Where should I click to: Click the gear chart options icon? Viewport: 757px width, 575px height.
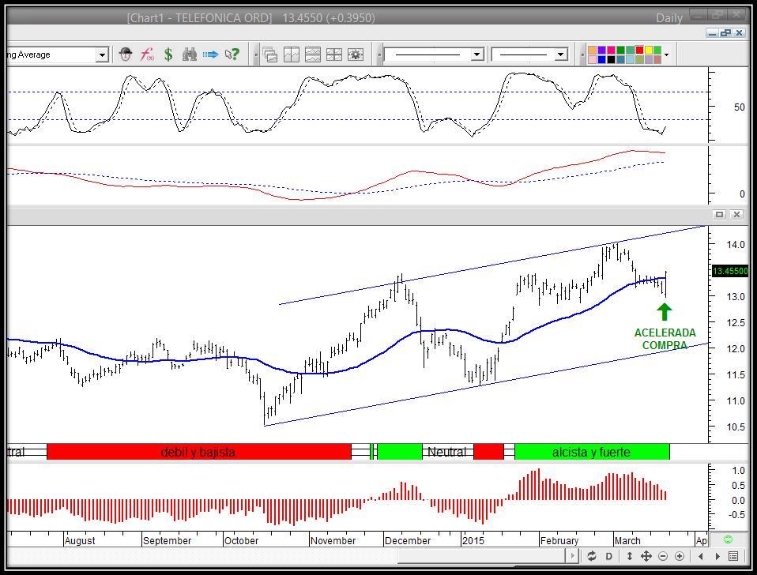(356, 54)
